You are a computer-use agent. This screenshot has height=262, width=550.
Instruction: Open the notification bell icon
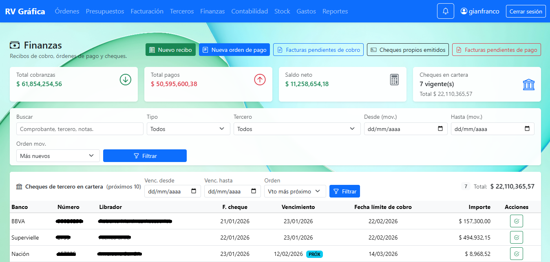(x=445, y=11)
